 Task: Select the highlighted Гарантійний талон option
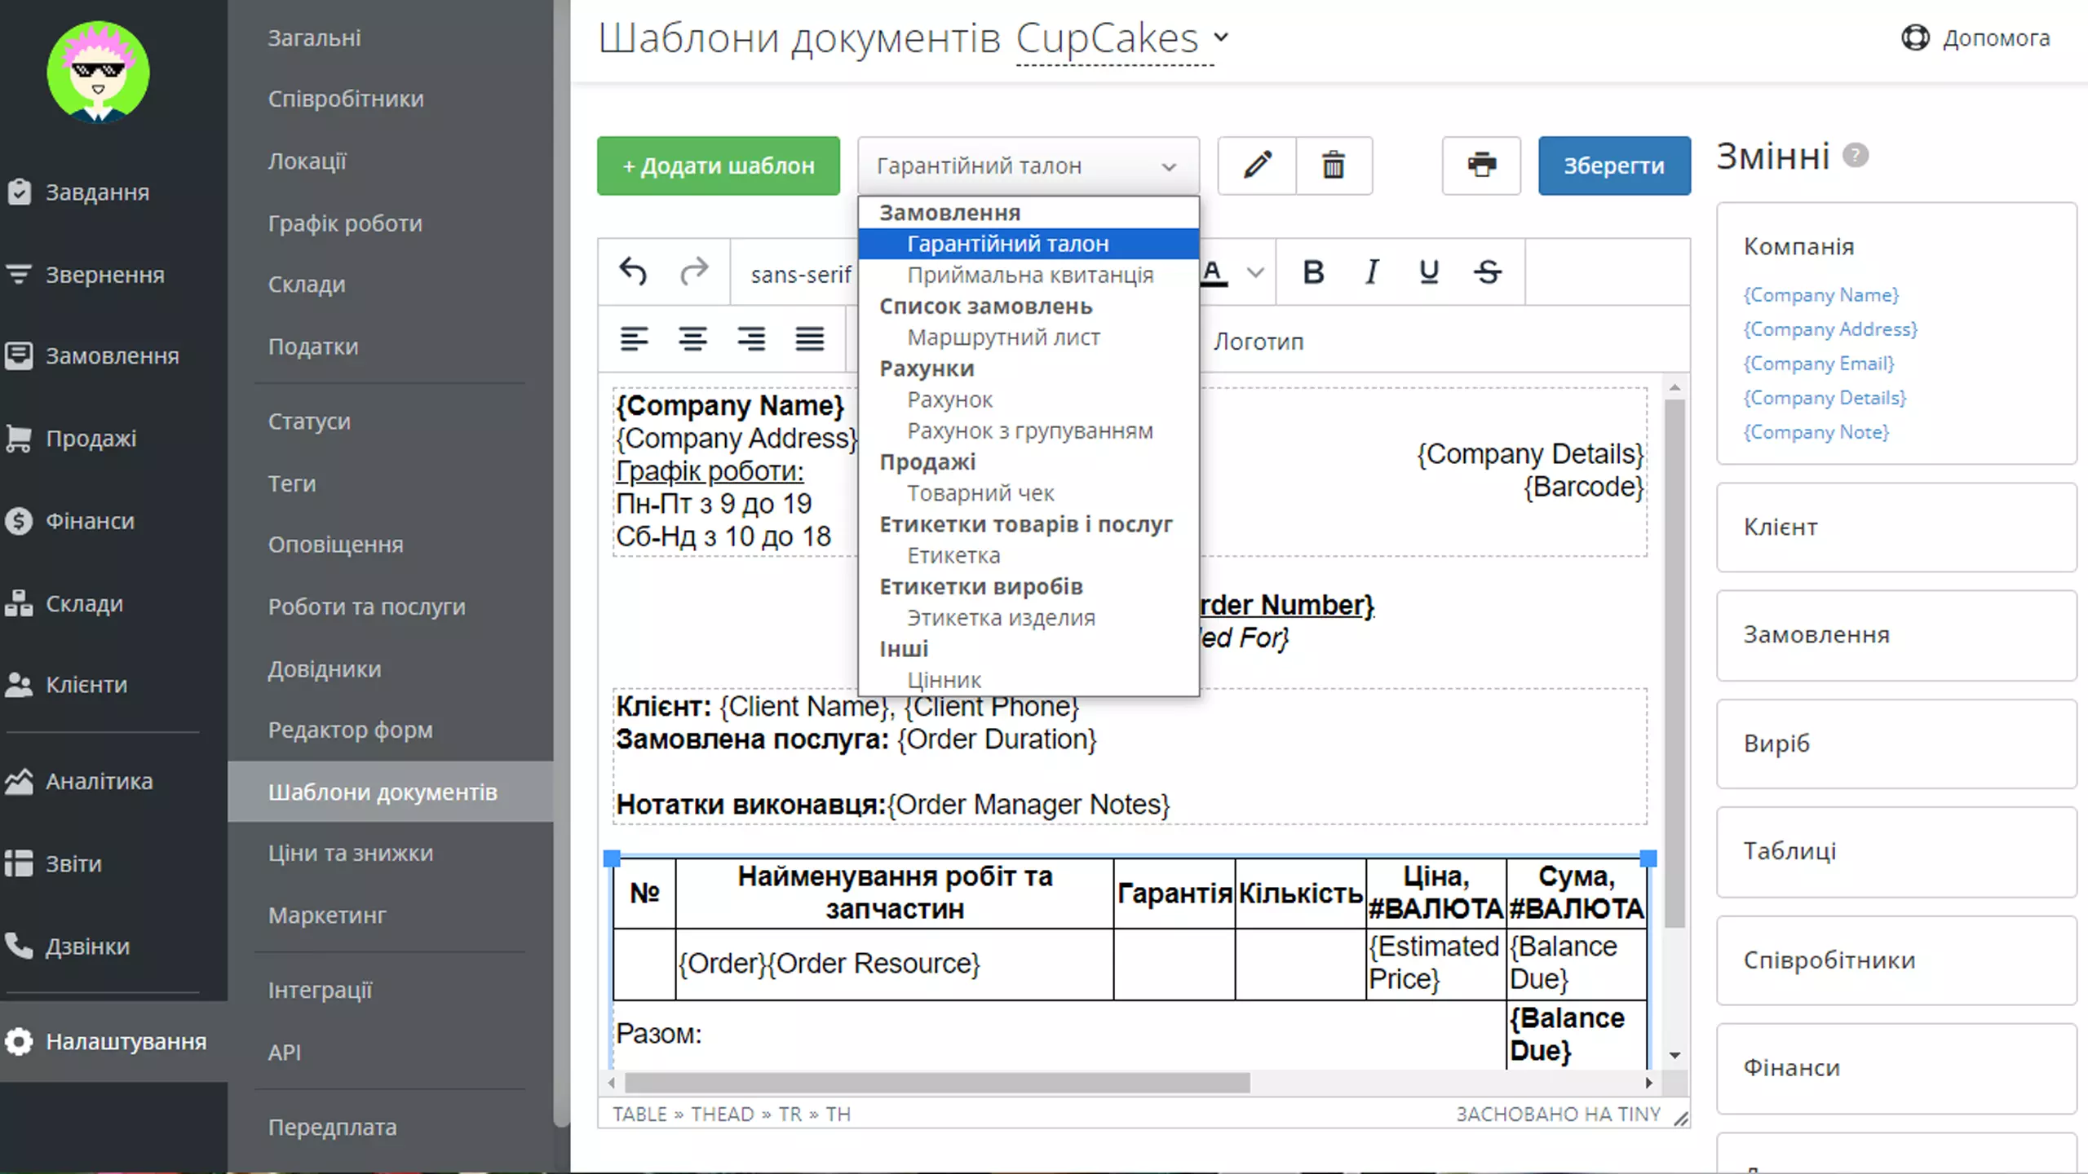pyautogui.click(x=1029, y=244)
